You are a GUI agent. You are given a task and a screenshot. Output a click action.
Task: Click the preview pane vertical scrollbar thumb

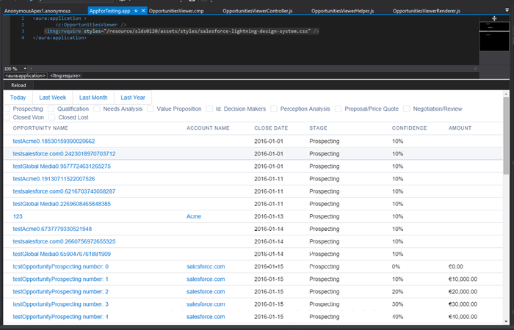(x=506, y=135)
